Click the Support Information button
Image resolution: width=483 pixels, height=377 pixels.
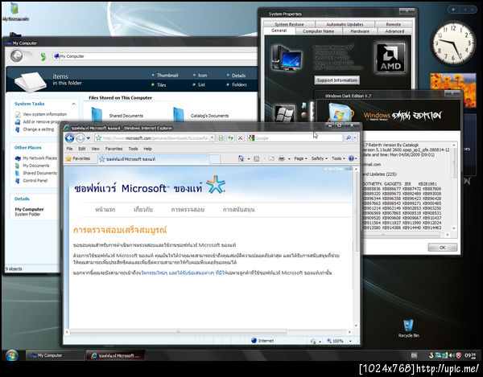click(337, 80)
